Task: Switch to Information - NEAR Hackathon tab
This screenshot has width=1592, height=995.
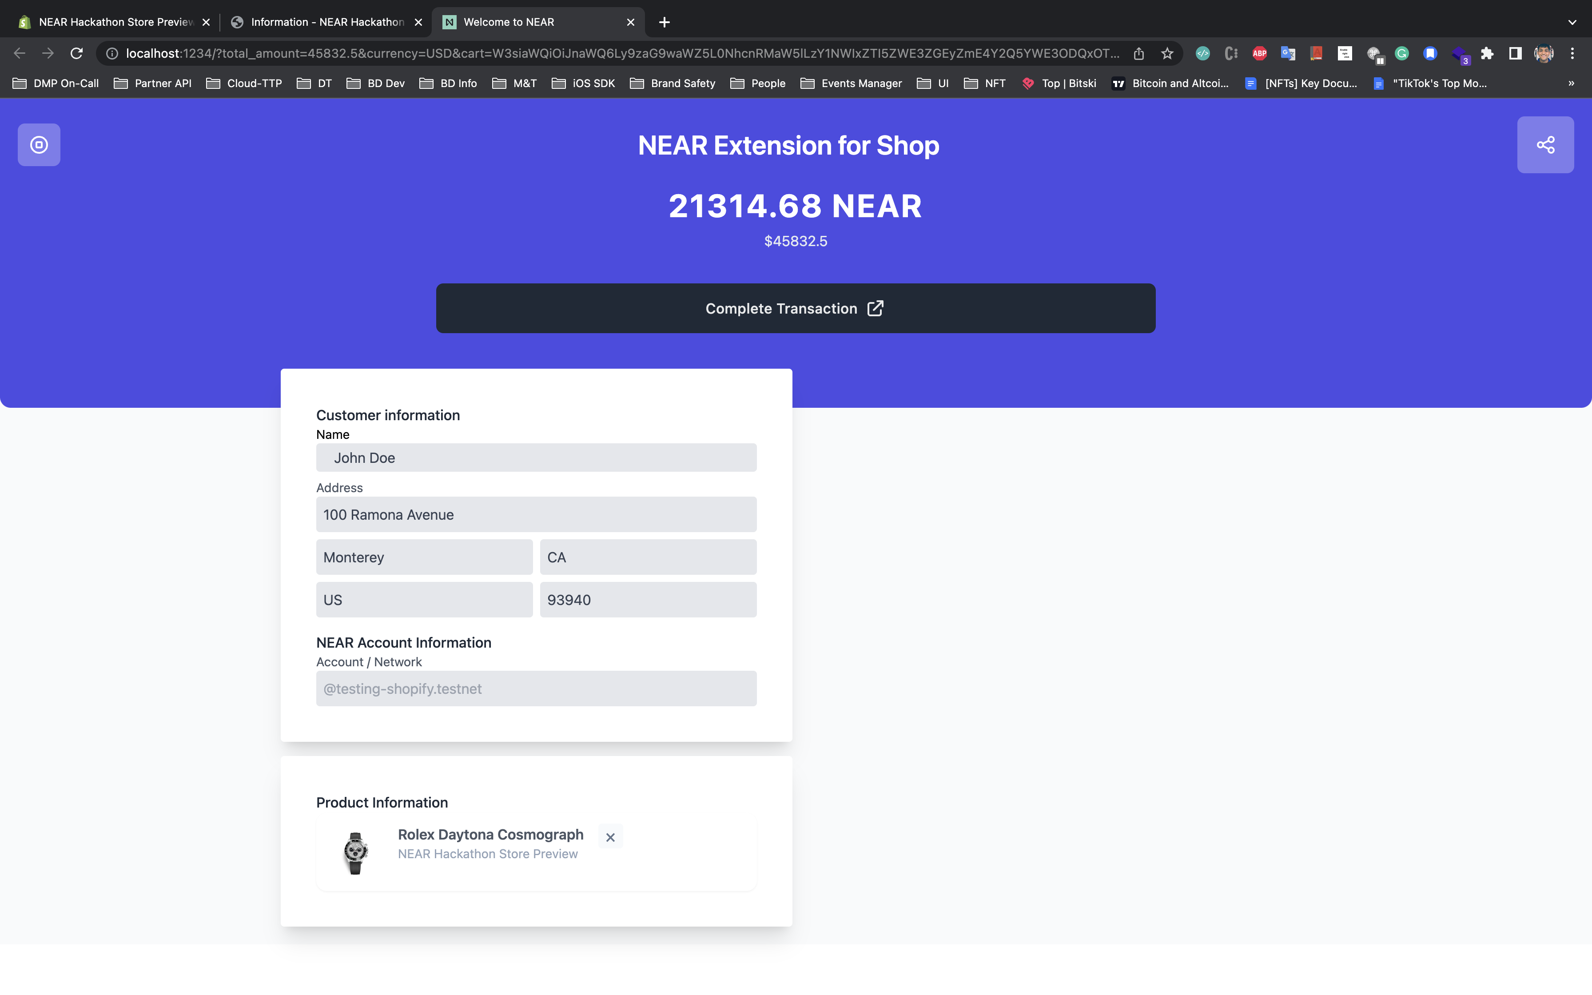Action: (x=327, y=22)
